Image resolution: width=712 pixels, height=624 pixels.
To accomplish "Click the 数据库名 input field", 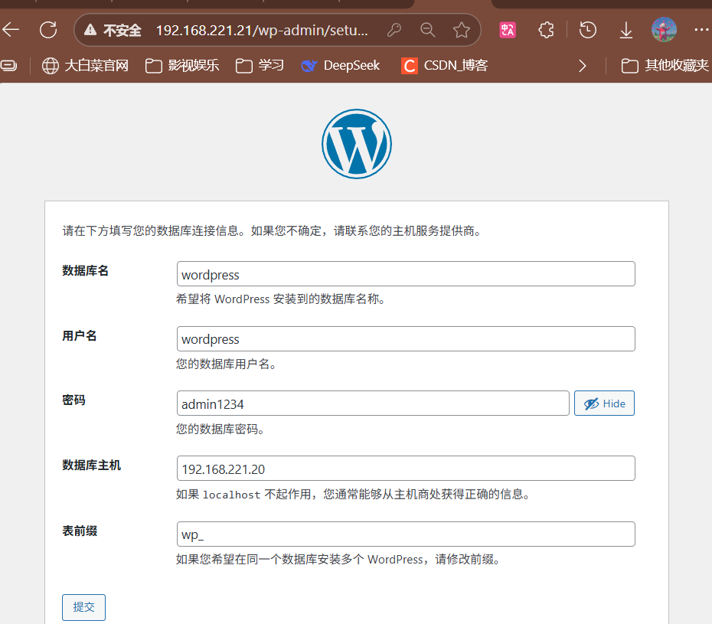I will coord(406,274).
